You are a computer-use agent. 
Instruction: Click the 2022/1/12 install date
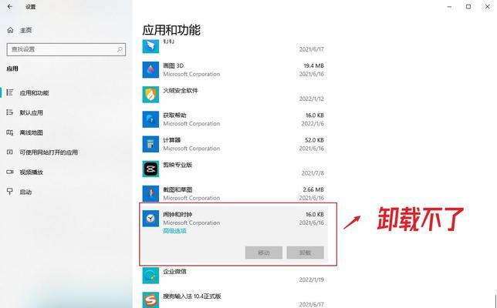(312, 99)
